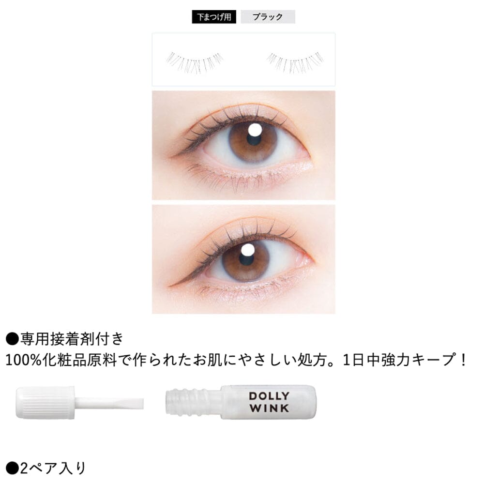
Task: Select the left false eyelash strip image
Action: click(195, 62)
